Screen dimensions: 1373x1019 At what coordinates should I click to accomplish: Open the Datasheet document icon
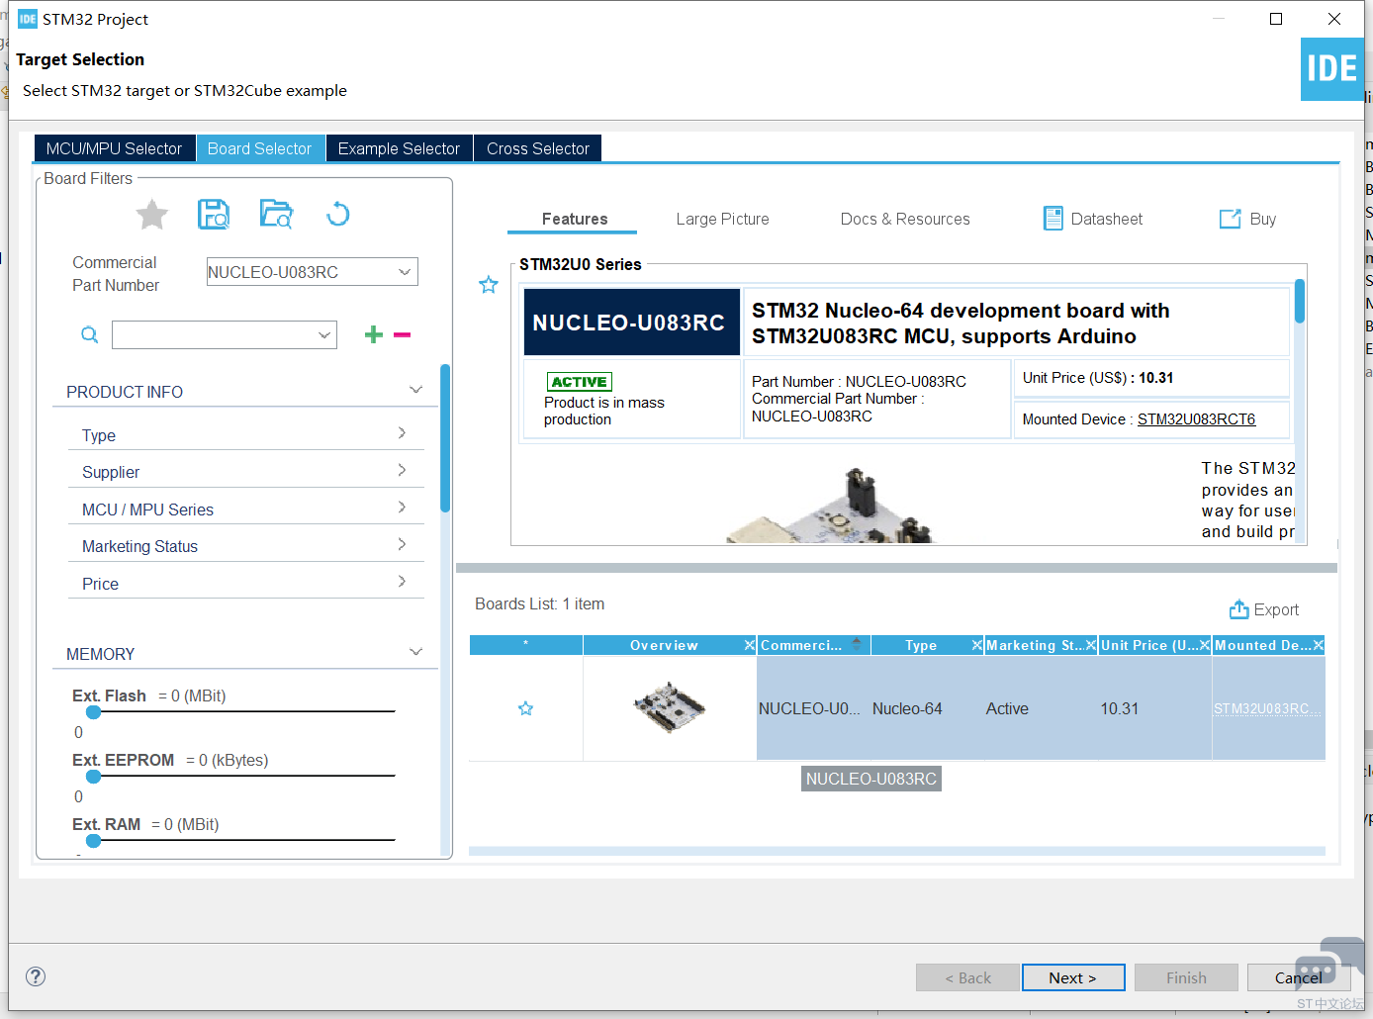coord(1053,219)
